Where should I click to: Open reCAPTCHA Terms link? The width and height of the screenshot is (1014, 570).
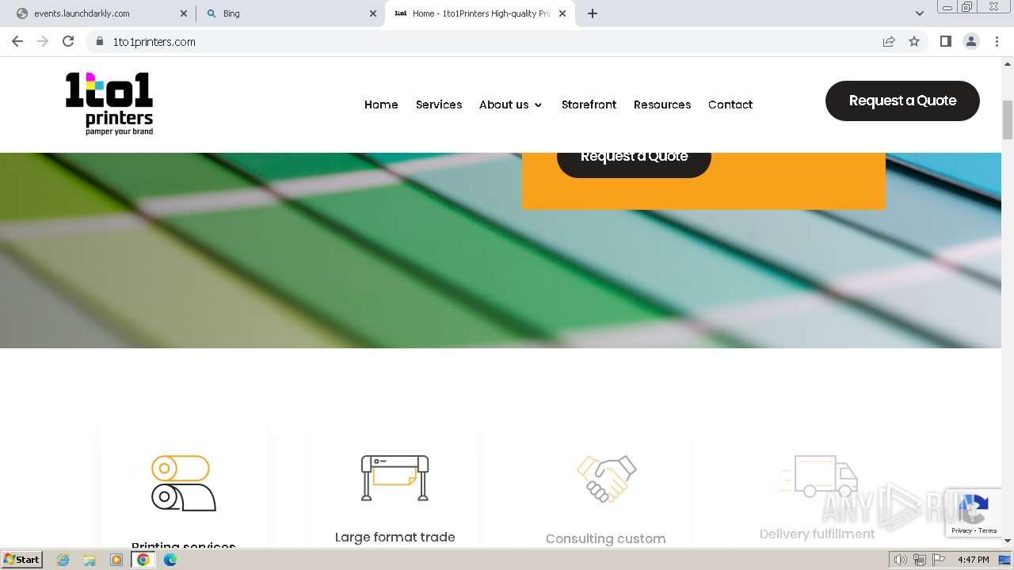tap(987, 530)
